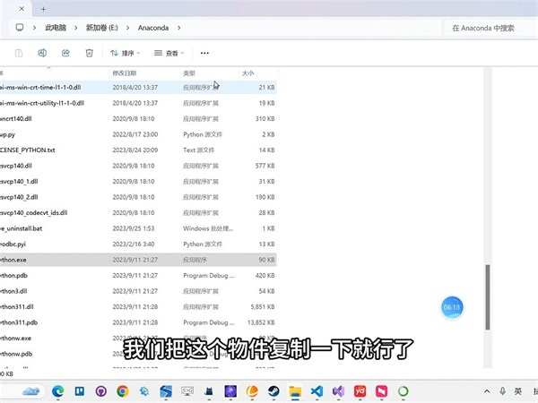Select the vcp140_1.dll file row

coord(138,181)
